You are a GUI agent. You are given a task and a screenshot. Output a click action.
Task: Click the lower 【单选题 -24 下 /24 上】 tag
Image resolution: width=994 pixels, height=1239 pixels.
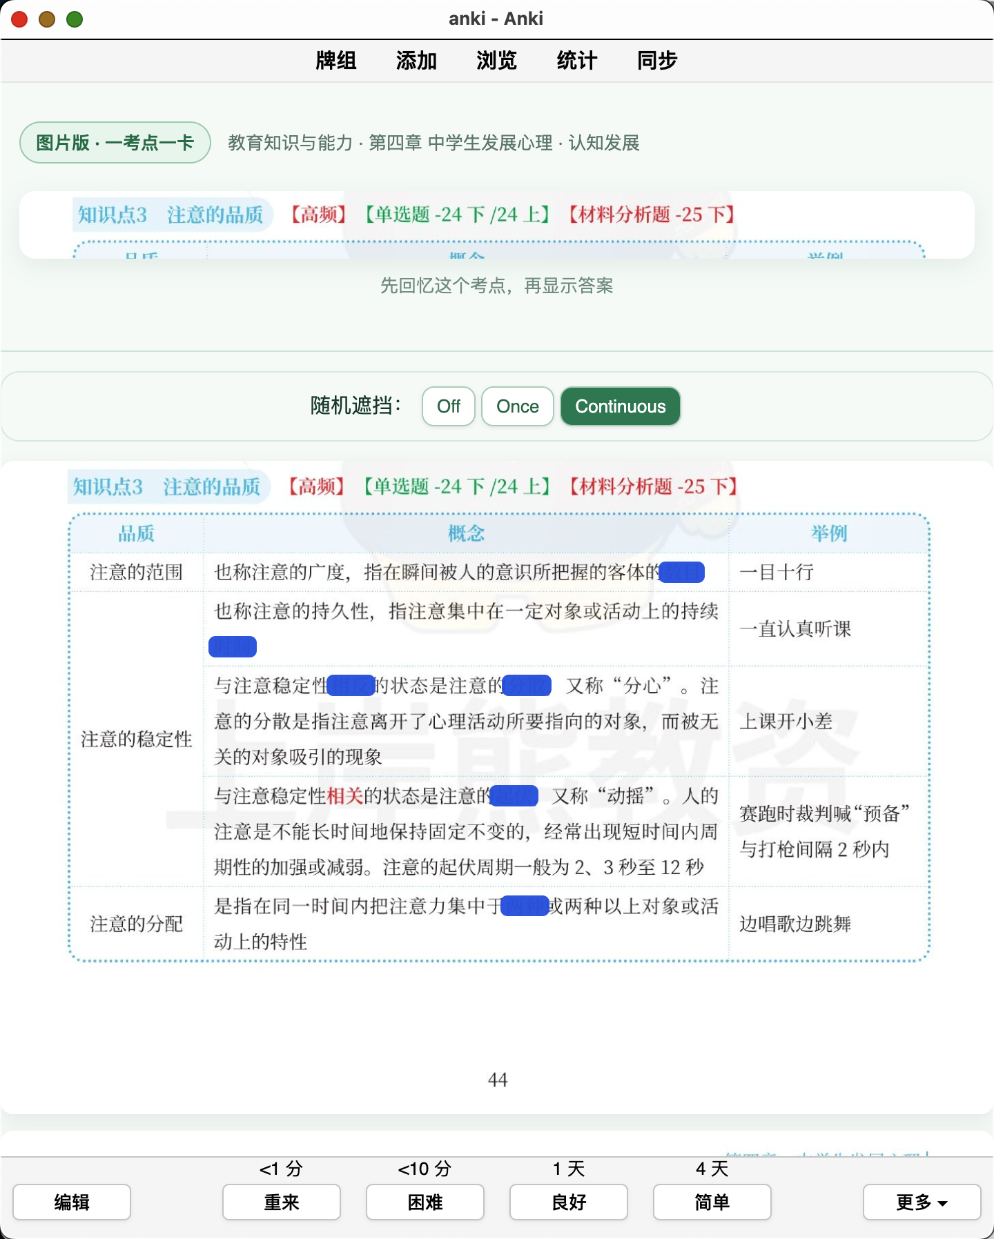click(x=456, y=487)
